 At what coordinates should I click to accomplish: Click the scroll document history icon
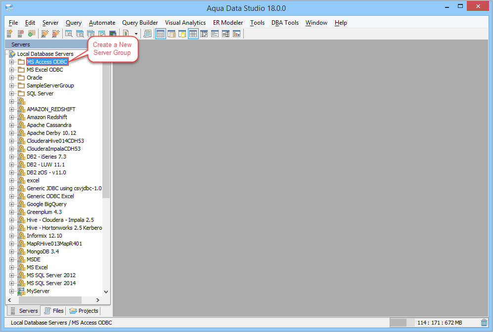(147, 34)
